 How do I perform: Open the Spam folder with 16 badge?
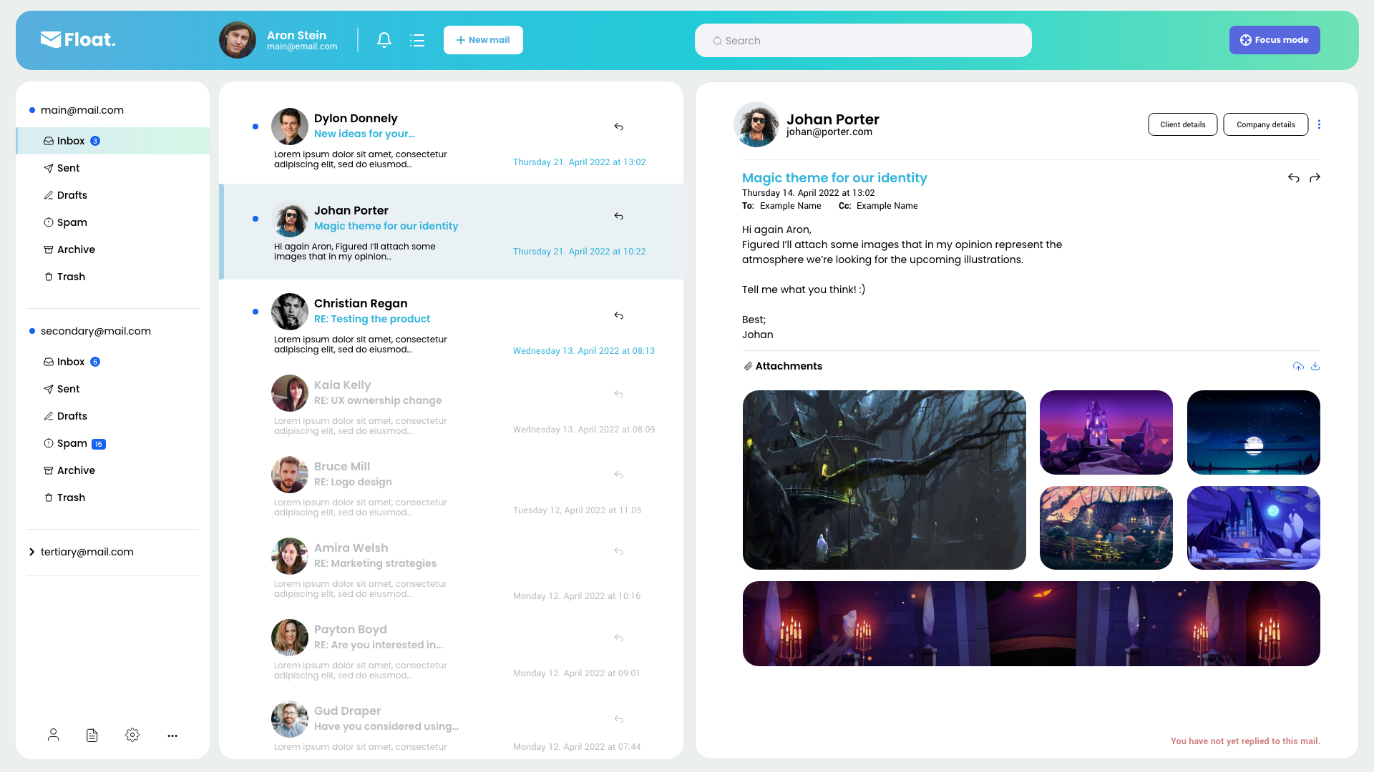73,443
